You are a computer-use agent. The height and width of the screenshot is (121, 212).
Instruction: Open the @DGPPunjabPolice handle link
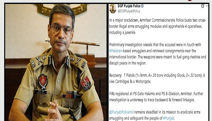click(129, 11)
